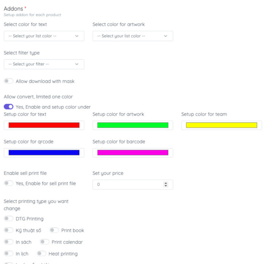Open the yellow team color swatch
This screenshot has width=264, height=264.
(221, 125)
